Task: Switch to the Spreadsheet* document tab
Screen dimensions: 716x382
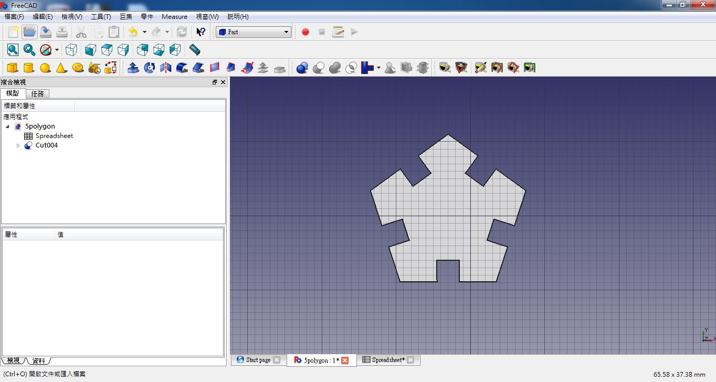Action: point(388,360)
